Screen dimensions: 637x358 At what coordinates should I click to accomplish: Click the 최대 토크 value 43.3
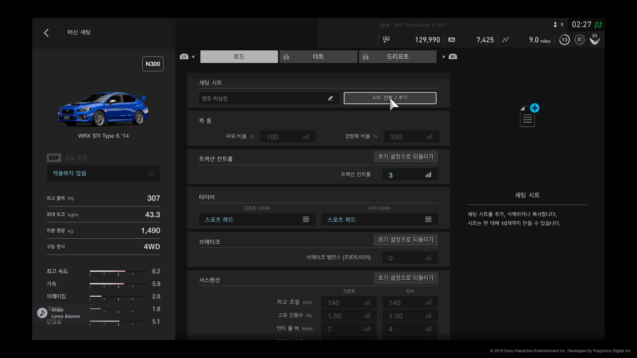[x=153, y=214]
